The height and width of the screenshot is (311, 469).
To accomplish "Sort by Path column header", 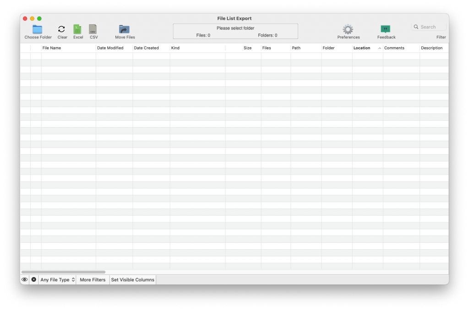I will click(x=306, y=48).
